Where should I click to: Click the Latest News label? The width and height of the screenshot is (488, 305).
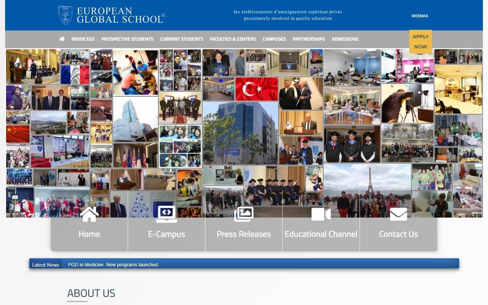click(x=46, y=265)
